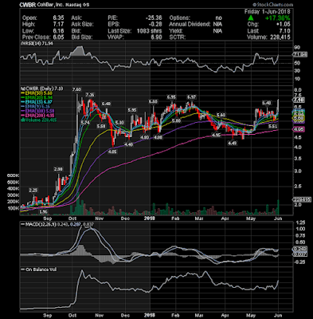Click the Low: label in the quote table
The height and width of the screenshot is (319, 313).
tap(28, 31)
